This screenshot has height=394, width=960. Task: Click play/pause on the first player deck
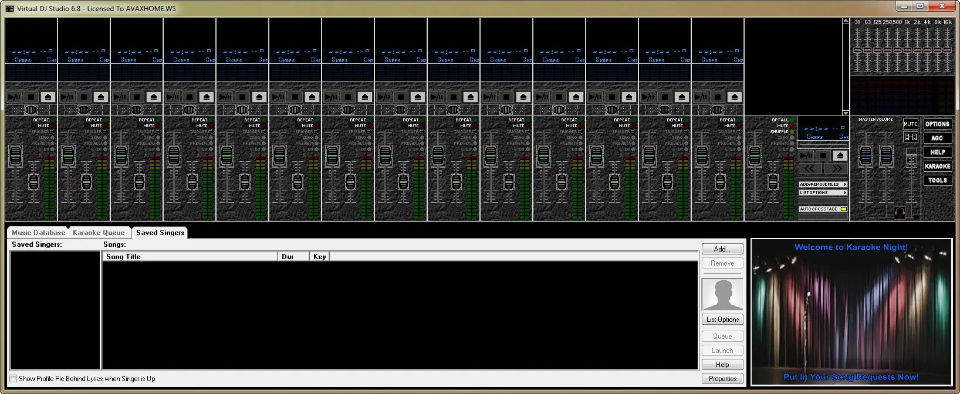tap(14, 97)
